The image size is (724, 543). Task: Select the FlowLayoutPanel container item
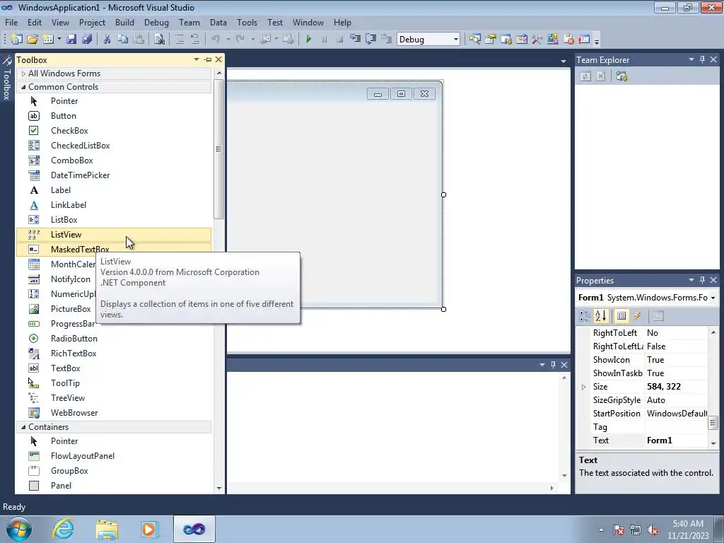coord(114,456)
